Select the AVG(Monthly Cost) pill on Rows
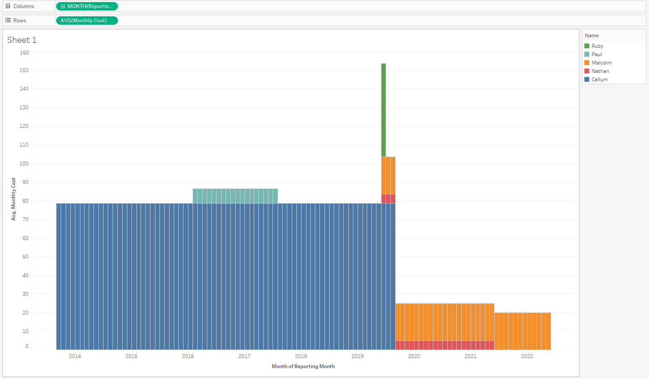This screenshot has width=649, height=379. pyautogui.click(x=87, y=20)
